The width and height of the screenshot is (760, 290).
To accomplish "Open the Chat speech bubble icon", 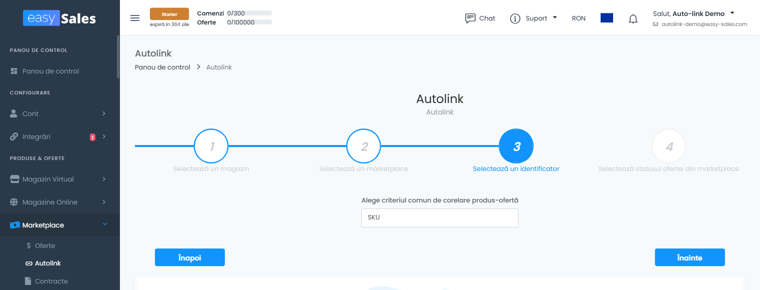I will [x=470, y=18].
